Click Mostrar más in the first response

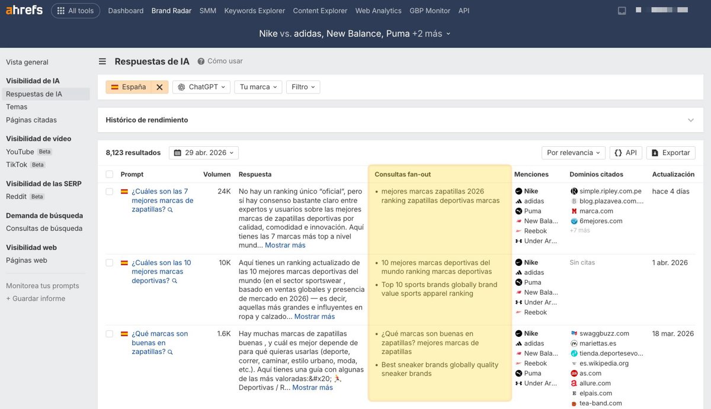click(285, 245)
